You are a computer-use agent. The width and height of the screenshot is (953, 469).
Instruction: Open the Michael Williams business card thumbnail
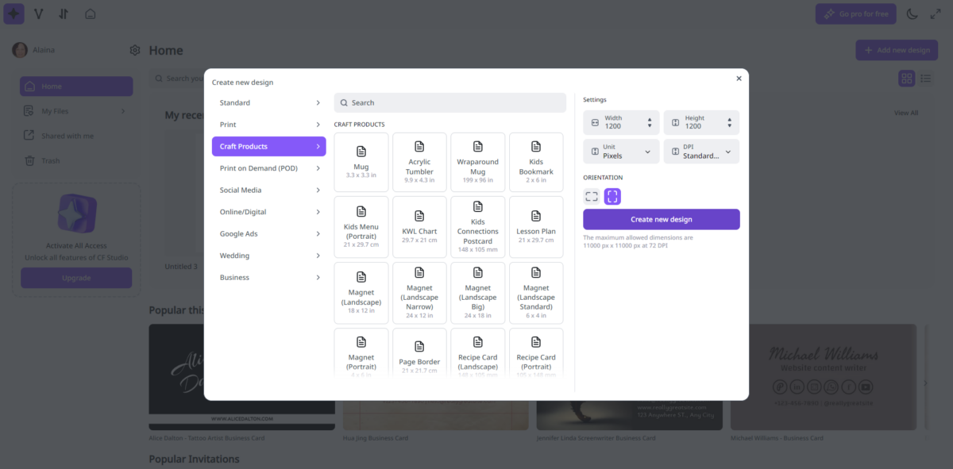(824, 377)
